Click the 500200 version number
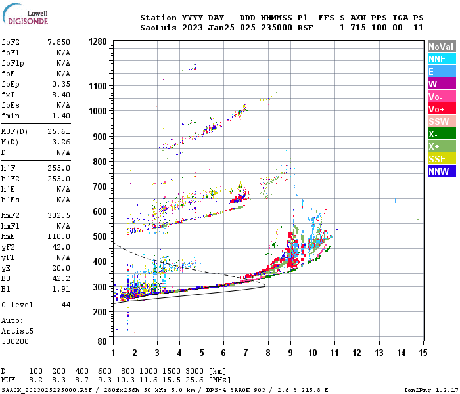 pos(15,341)
